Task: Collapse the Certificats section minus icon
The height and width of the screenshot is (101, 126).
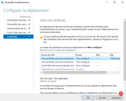Action: pos(29,37)
